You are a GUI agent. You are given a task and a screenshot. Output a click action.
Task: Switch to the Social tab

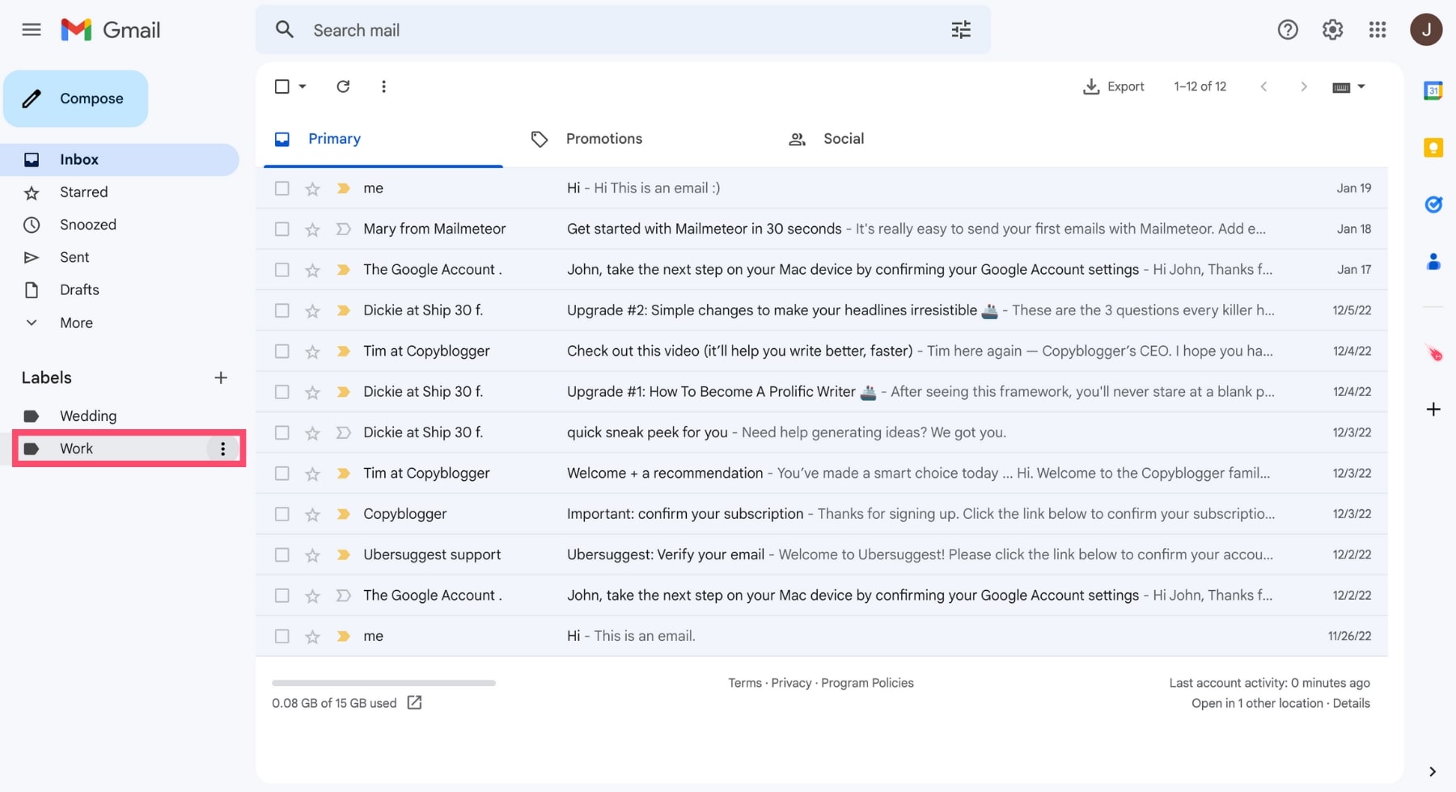click(844, 139)
